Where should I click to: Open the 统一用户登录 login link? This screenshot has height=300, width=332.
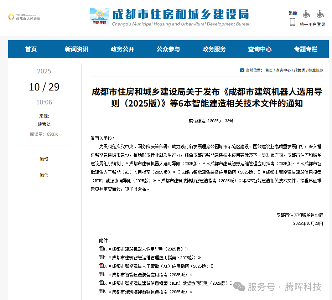(312, 25)
